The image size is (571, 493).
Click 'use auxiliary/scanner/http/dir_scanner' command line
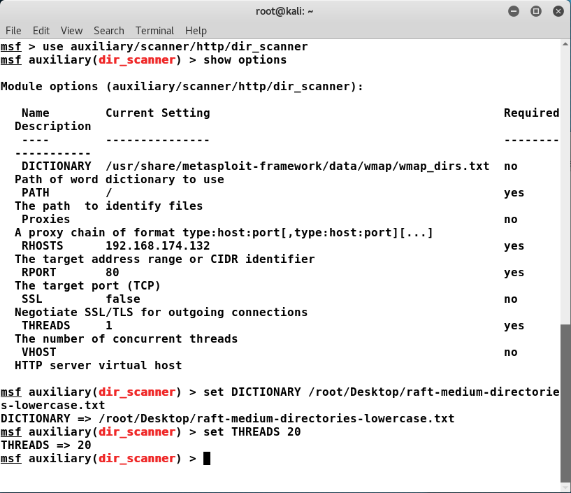[x=175, y=47]
